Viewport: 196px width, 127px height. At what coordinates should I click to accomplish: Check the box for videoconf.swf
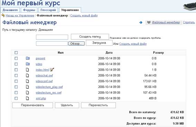(16, 81)
